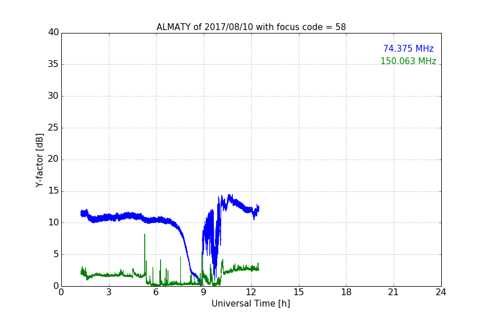
Task: Click the x-axis tick label '12'
Action: (x=251, y=292)
